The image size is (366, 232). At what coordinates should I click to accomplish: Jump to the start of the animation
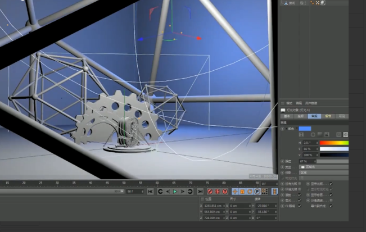click(150, 192)
